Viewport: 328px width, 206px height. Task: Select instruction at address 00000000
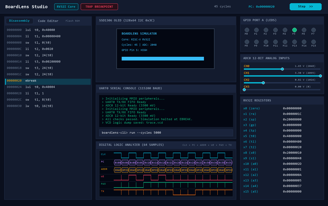point(48,30)
